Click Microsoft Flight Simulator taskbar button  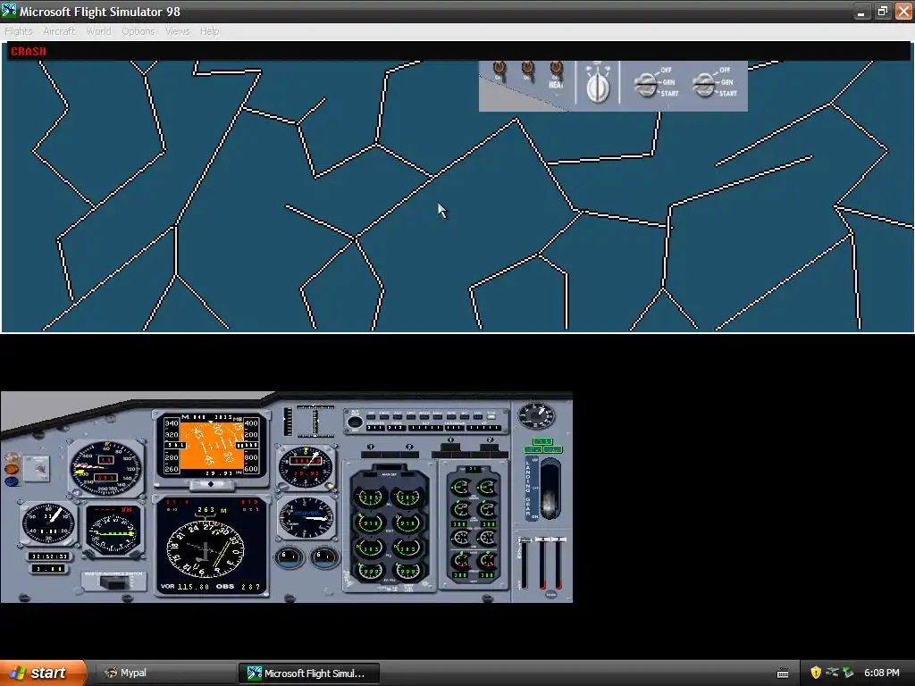point(308,673)
